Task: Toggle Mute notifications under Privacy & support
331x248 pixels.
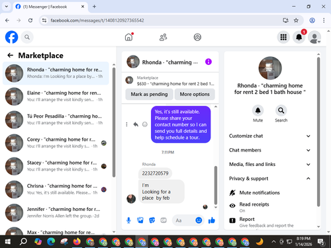Action: 270,192
